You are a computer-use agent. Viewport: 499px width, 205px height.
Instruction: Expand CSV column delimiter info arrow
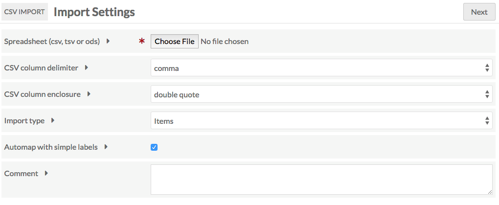click(86, 68)
